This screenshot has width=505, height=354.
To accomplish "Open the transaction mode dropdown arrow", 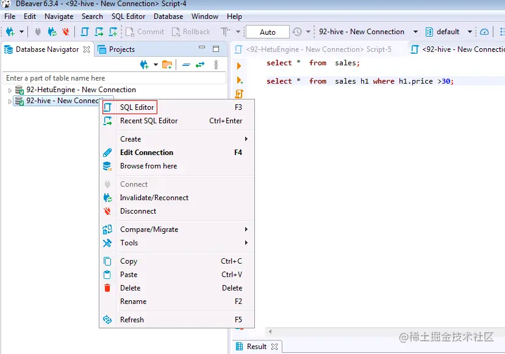I will 238,32.
